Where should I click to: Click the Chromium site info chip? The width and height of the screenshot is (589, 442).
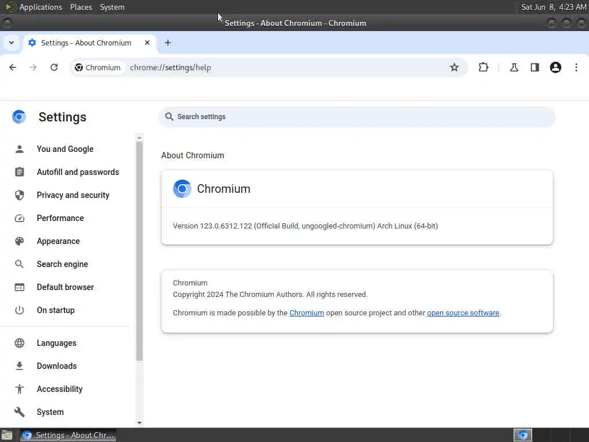pyautogui.click(x=98, y=67)
